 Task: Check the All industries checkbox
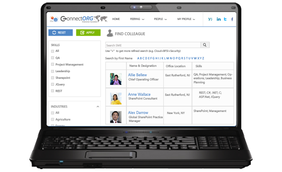(53, 113)
